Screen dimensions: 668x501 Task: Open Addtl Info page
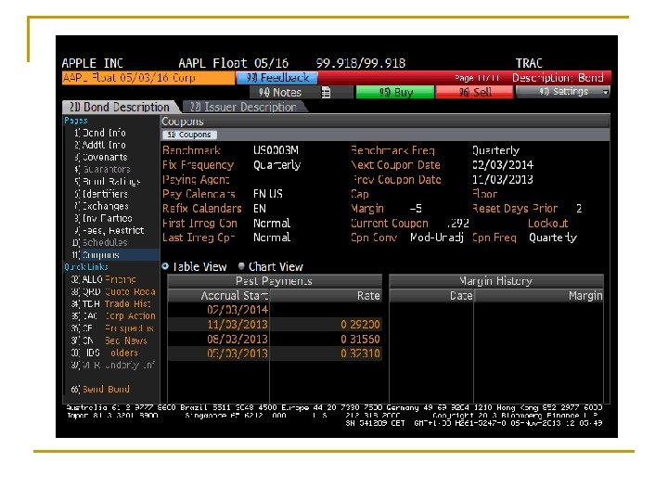tap(100, 145)
